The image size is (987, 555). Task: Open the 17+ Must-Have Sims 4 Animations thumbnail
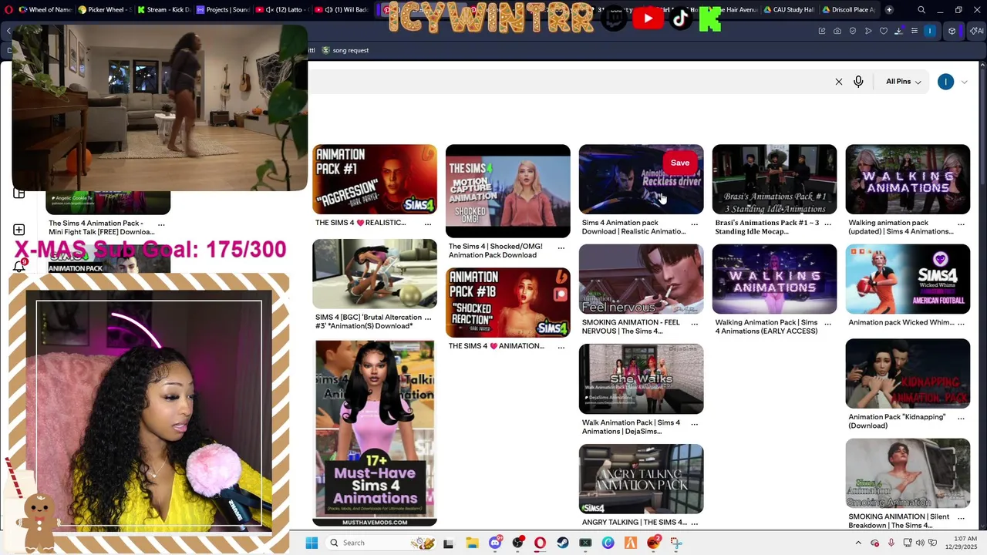point(375,433)
